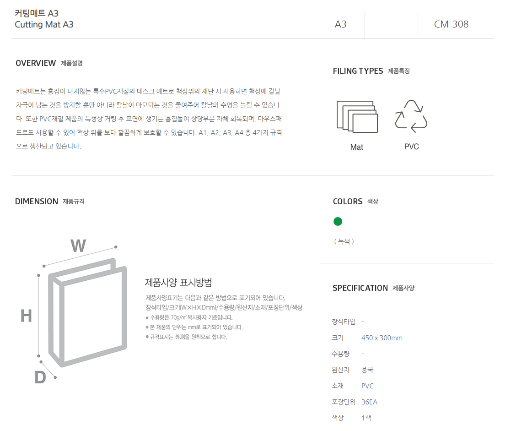Click the CM-308 model code
The height and width of the screenshot is (431, 511).
(451, 24)
